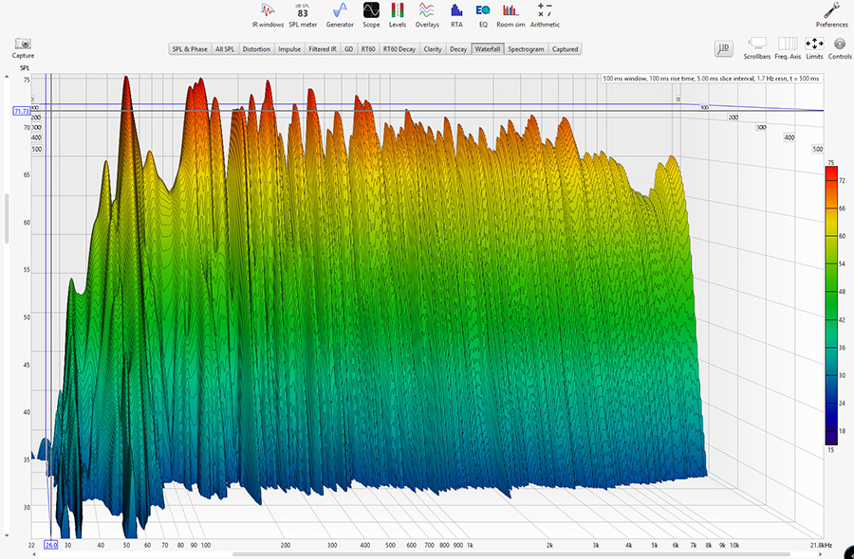Open the Scope window
The image size is (854, 559).
pos(371,13)
